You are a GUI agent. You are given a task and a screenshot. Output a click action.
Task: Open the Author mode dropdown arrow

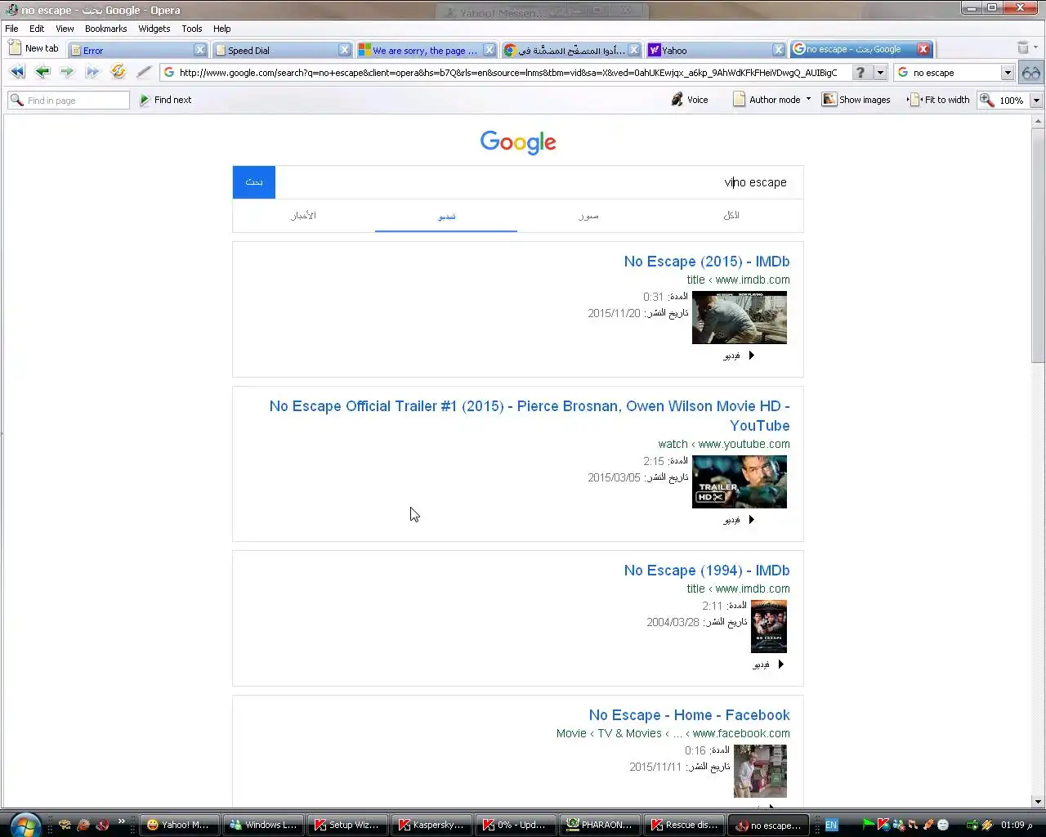point(808,100)
